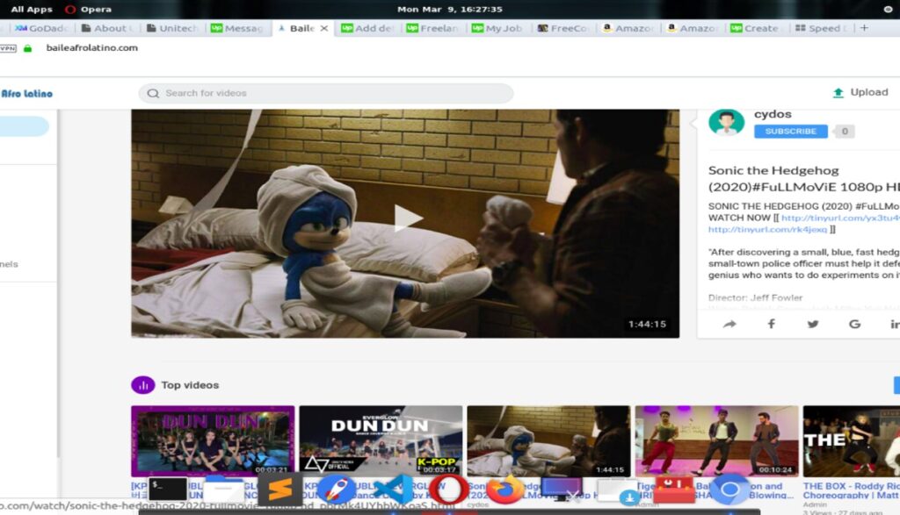Open Firefox from the dock
This screenshot has width=900, height=515.
click(x=504, y=490)
